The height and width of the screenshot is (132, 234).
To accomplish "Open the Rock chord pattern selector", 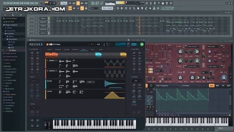I will pyautogui.click(x=107, y=8).
